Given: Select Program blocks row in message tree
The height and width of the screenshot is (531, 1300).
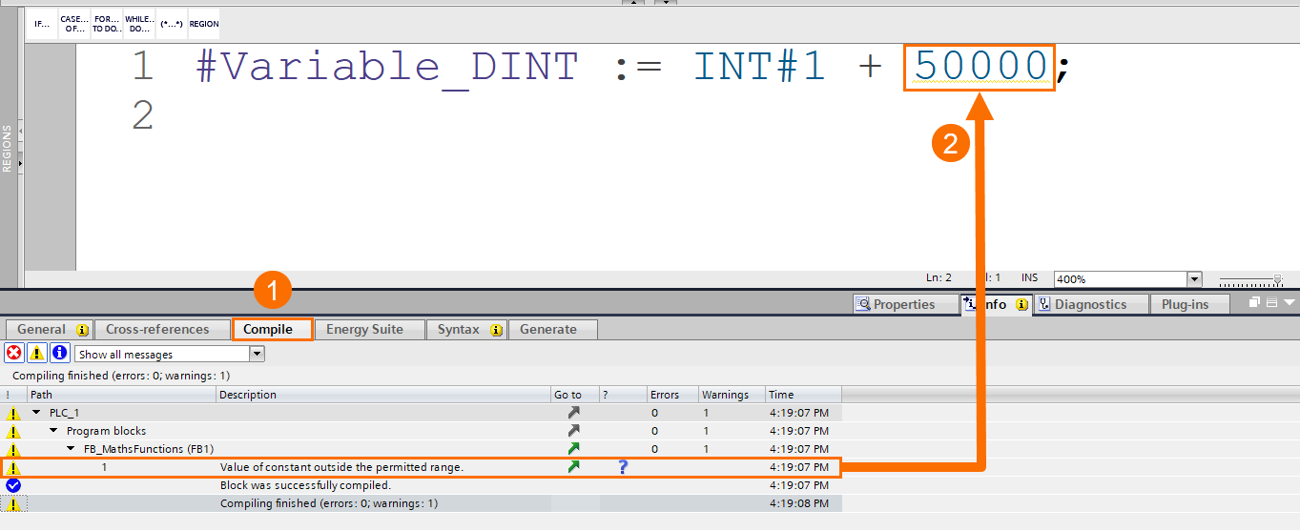Looking at the screenshot, I should pyautogui.click(x=421, y=431).
